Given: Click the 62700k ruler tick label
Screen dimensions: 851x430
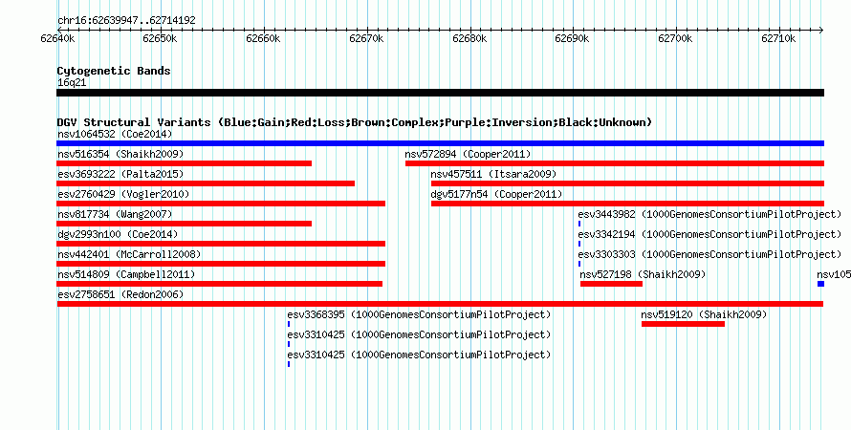Looking at the screenshot, I should [675, 38].
